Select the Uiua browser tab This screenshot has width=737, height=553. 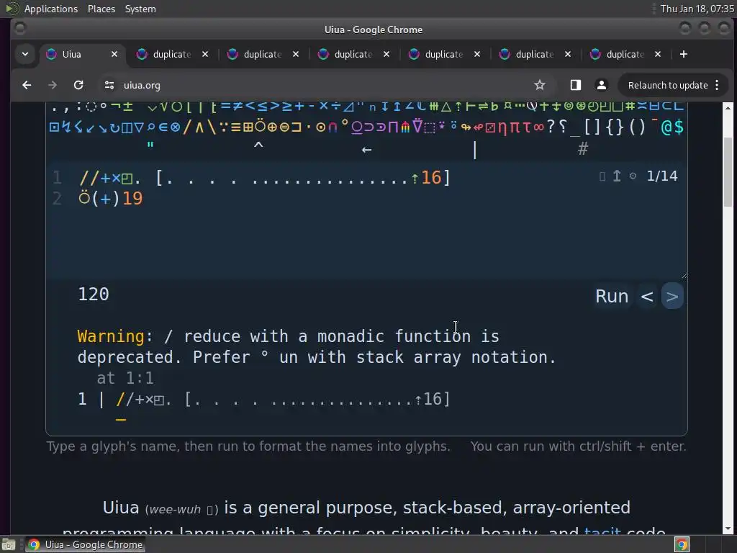(82, 54)
